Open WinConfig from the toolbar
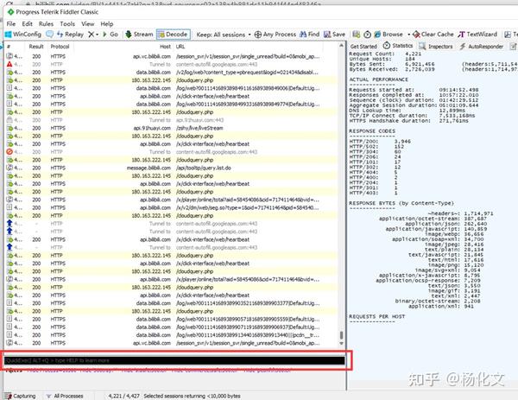Image resolution: width=518 pixels, height=400 pixels. [x=23, y=35]
